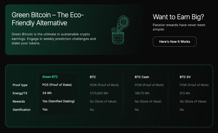
Task: Click the Proof type row label
Action: [x=20, y=85]
